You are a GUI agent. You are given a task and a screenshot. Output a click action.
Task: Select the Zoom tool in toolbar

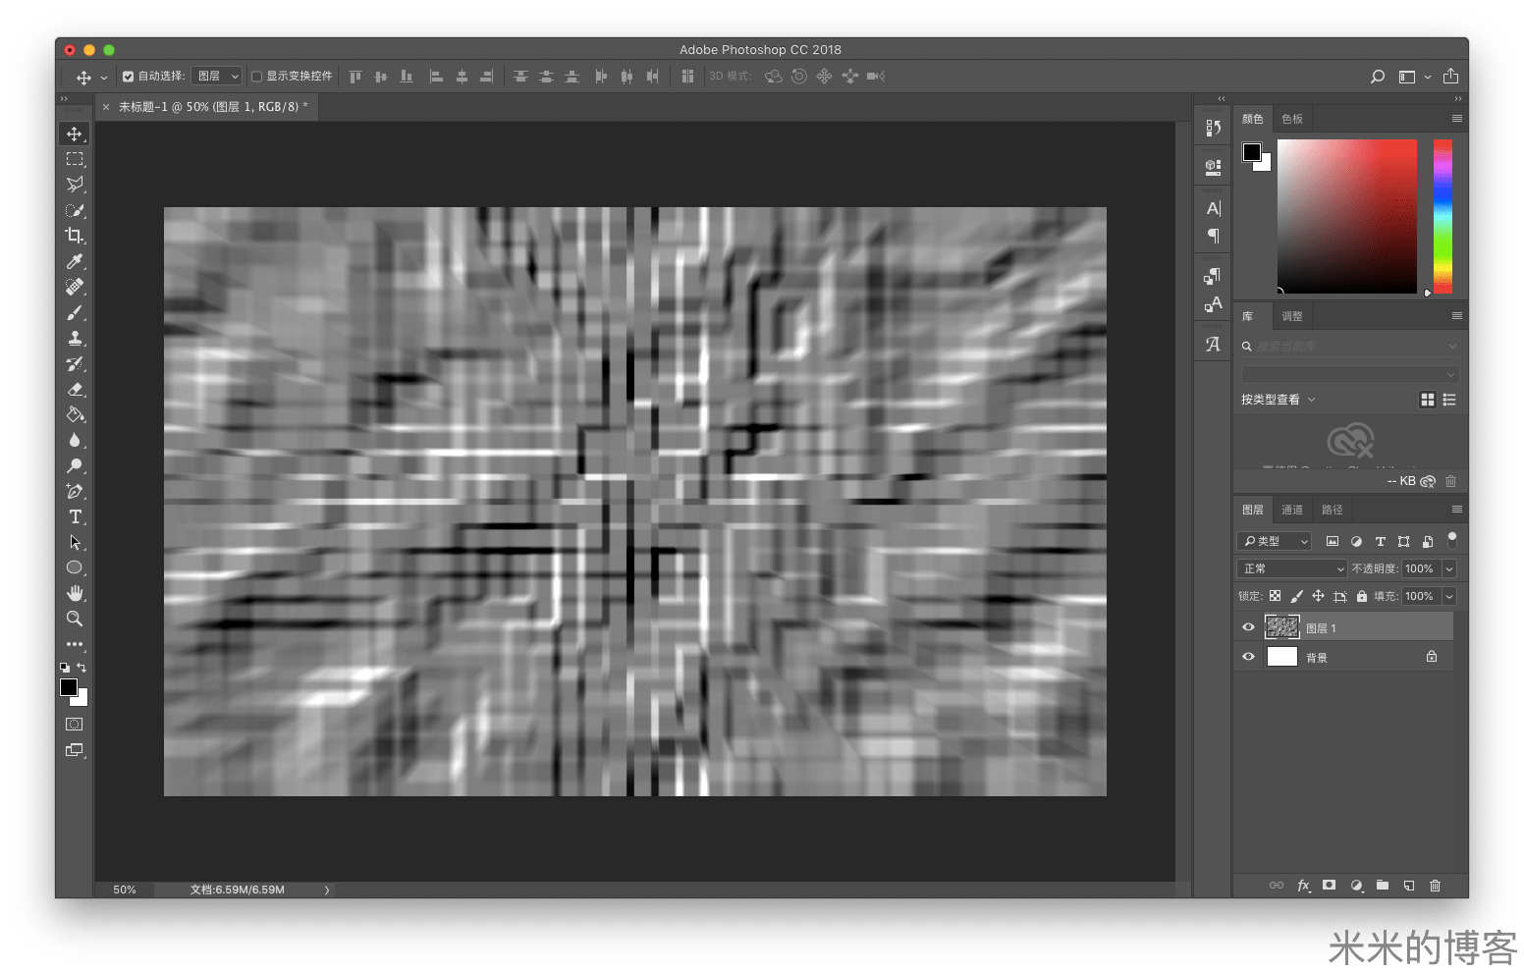pos(75,619)
